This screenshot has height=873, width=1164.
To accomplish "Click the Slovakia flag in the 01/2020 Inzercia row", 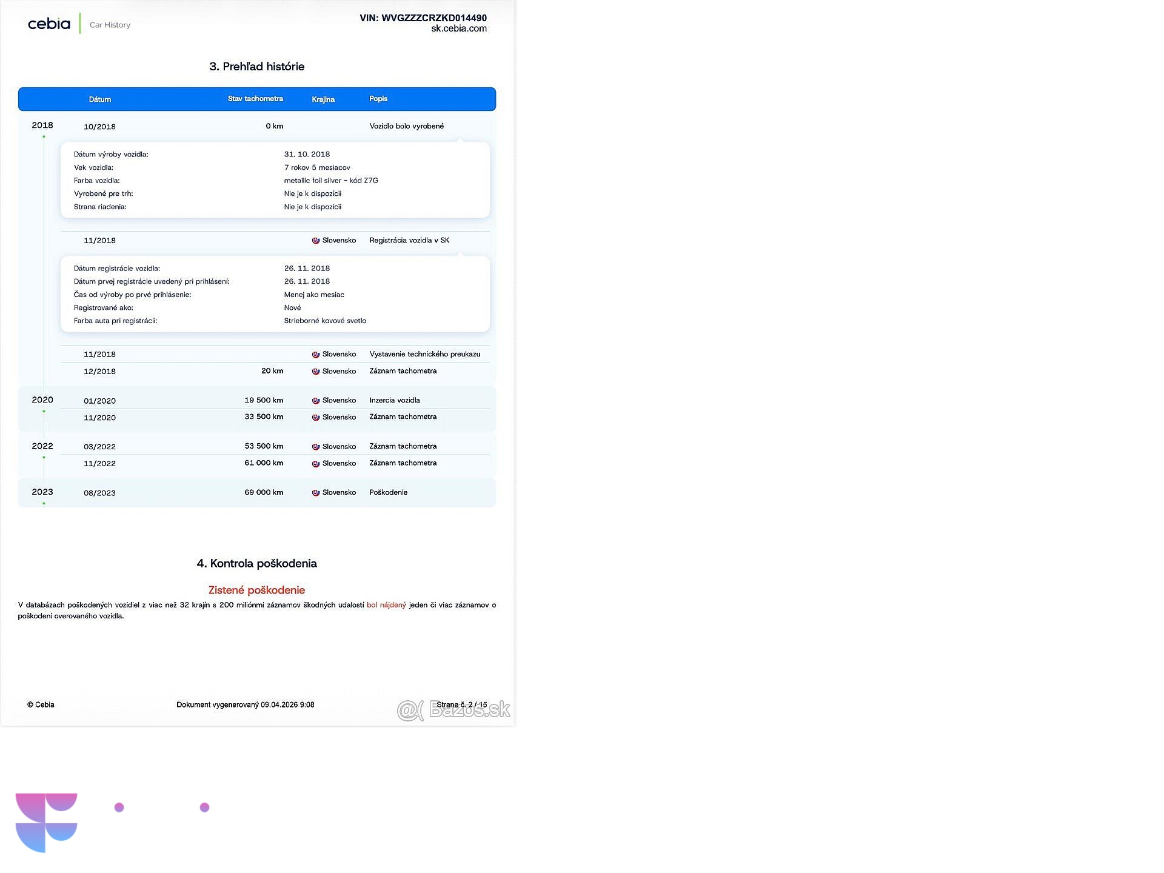I will click(316, 401).
